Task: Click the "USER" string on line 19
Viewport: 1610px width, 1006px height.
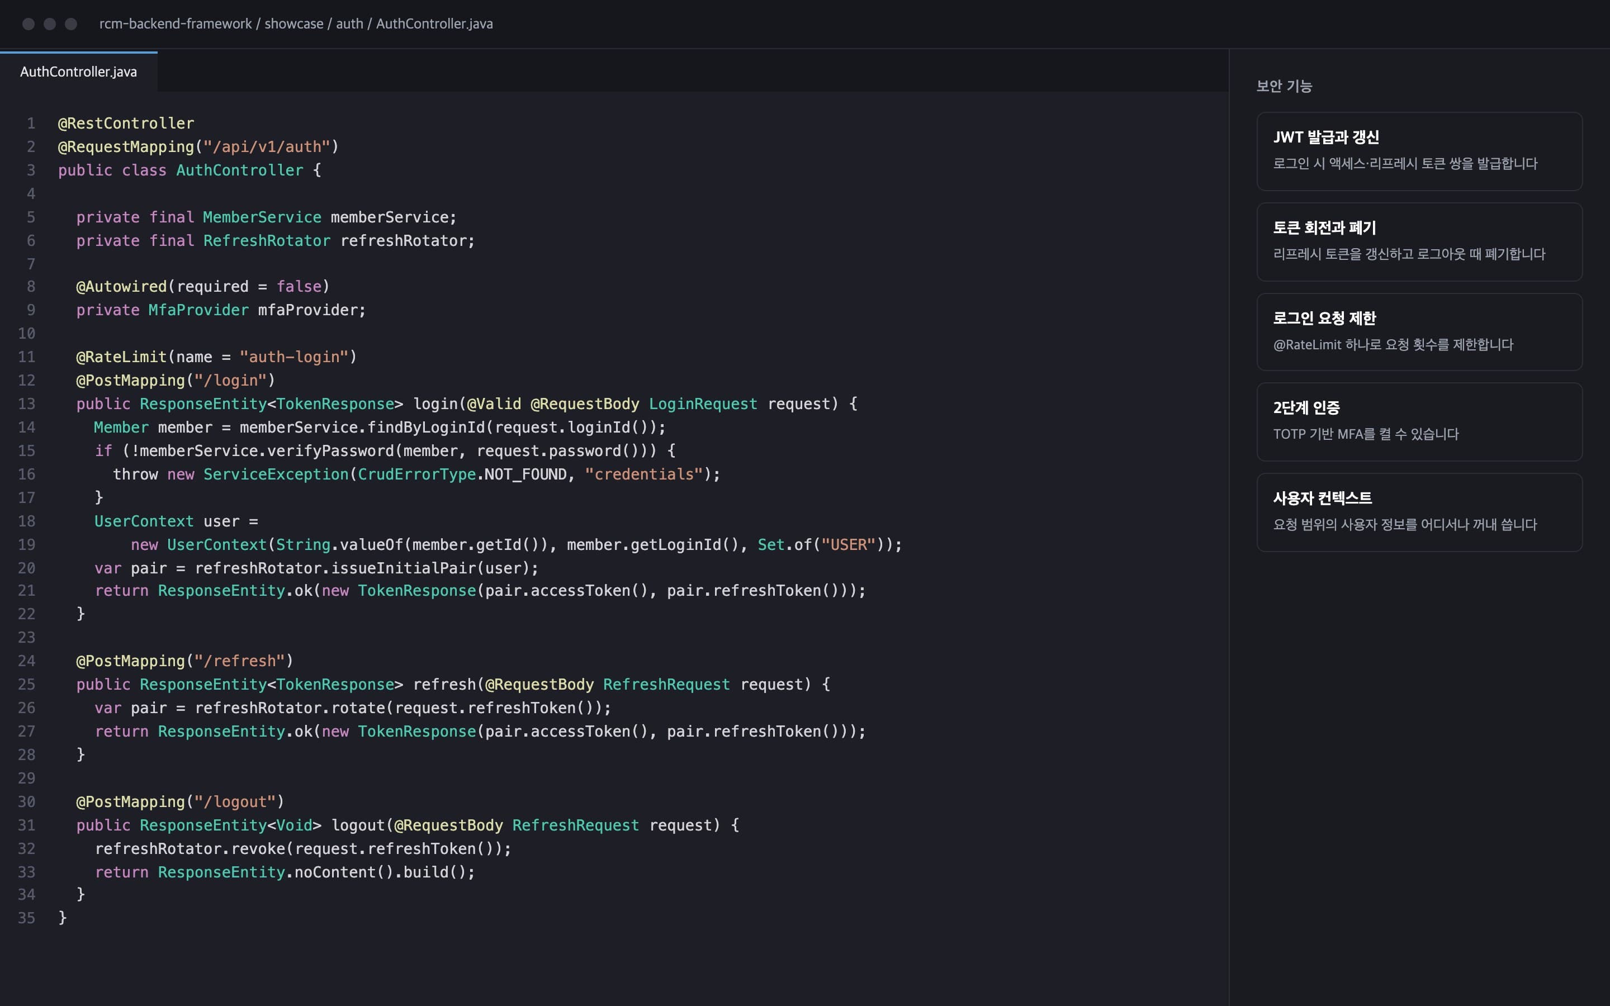Action: [848, 545]
